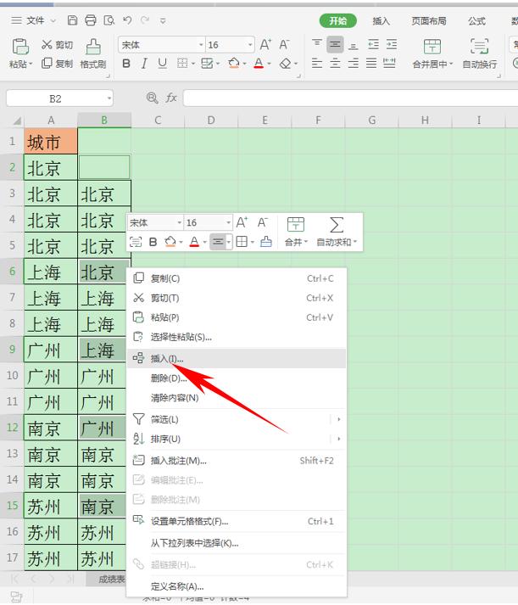518x605 pixels.
Task: Choose Insert Comment (插入批注) in context menu
Action: pyautogui.click(x=237, y=461)
